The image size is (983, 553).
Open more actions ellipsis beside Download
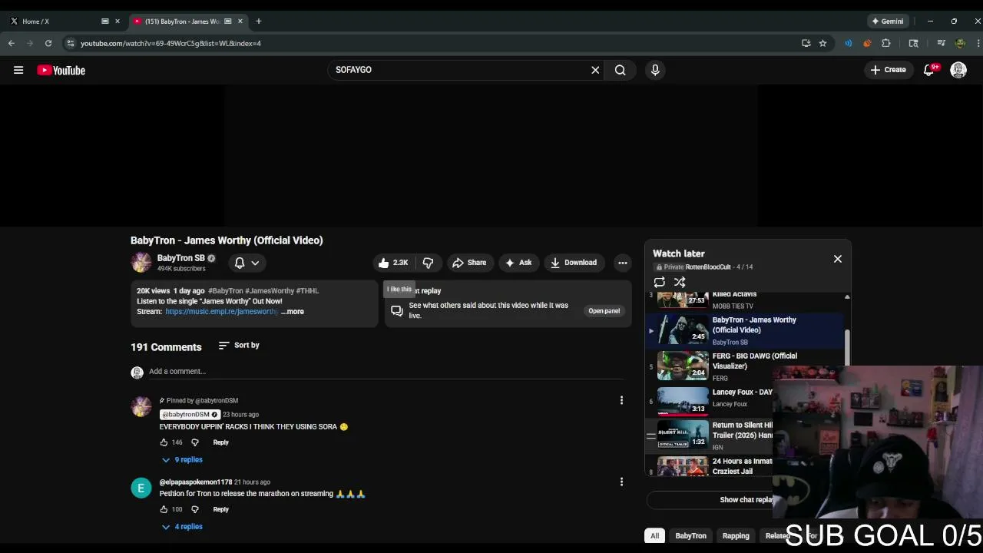click(623, 263)
